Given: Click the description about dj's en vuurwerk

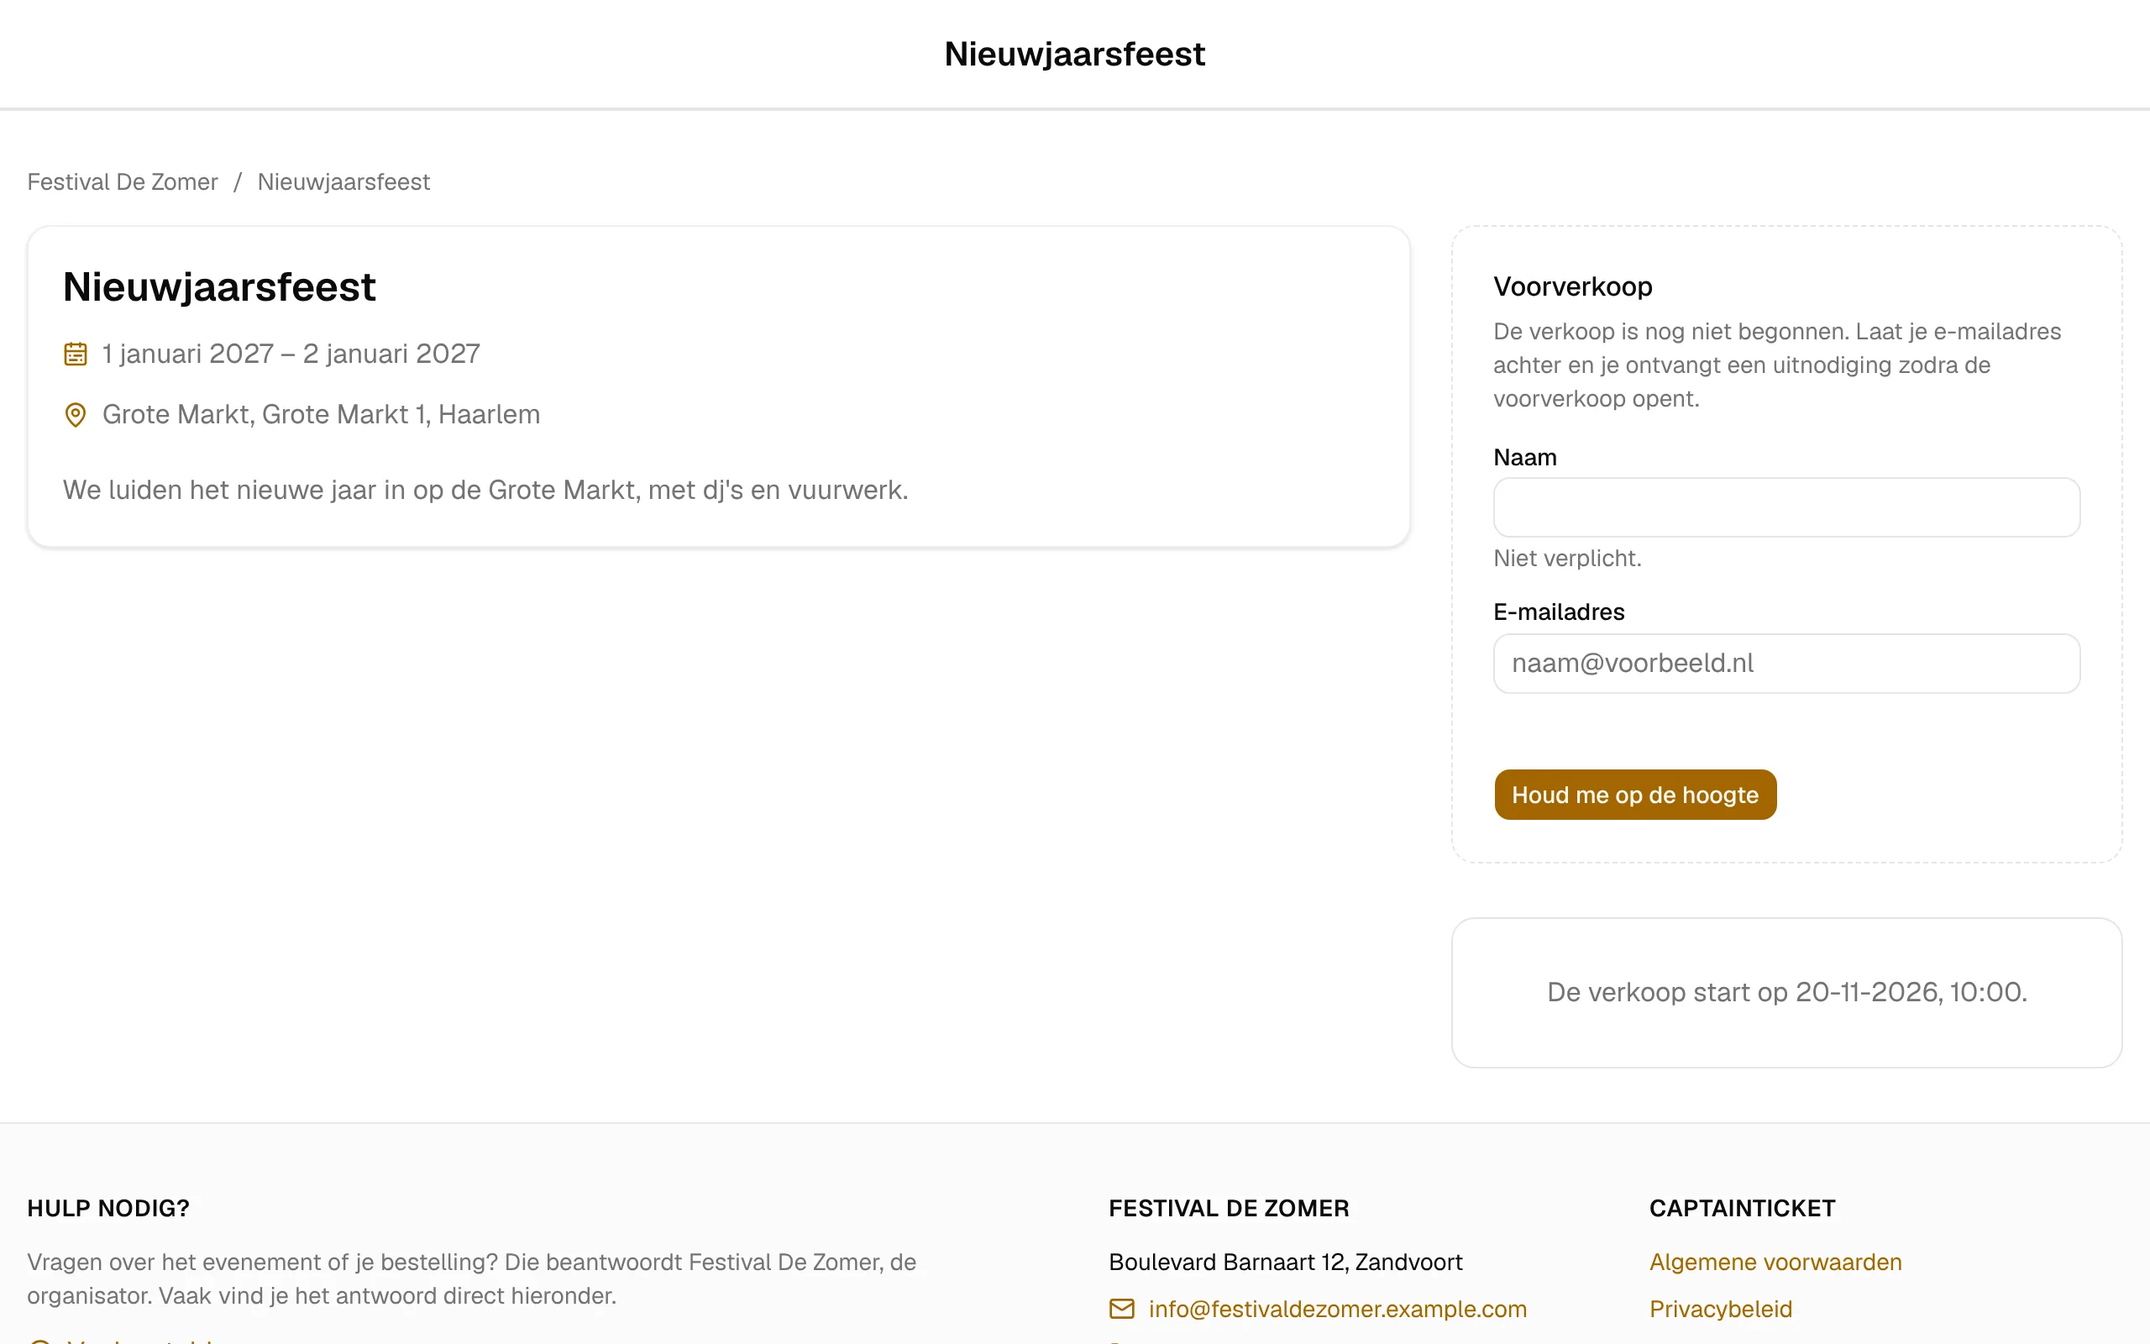Looking at the screenshot, I should coord(485,490).
